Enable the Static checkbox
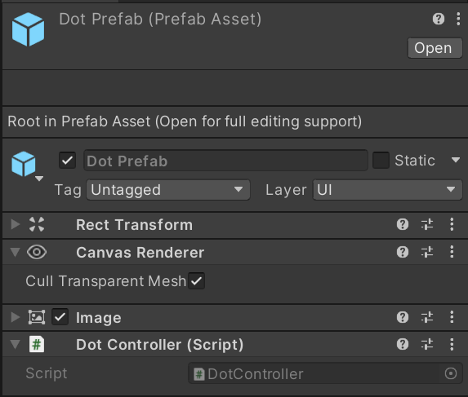468x397 pixels. tap(381, 161)
